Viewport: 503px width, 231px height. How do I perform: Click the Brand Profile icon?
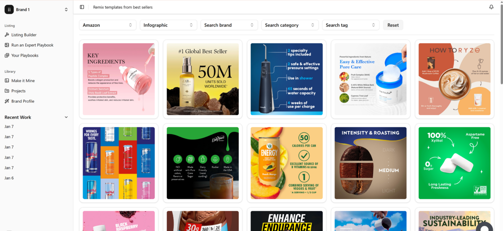(7, 101)
